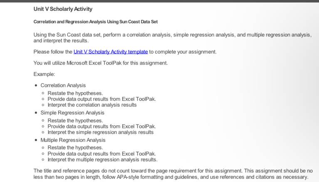Click the dark bar at the page top
Image resolution: width=319 pixels, height=182 pixels.
[x=160, y=1]
